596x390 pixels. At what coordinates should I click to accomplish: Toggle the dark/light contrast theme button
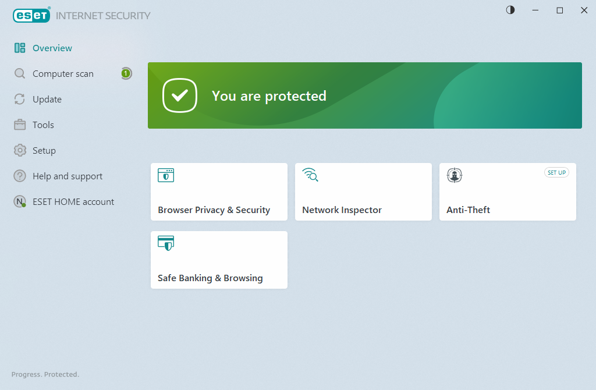510,10
